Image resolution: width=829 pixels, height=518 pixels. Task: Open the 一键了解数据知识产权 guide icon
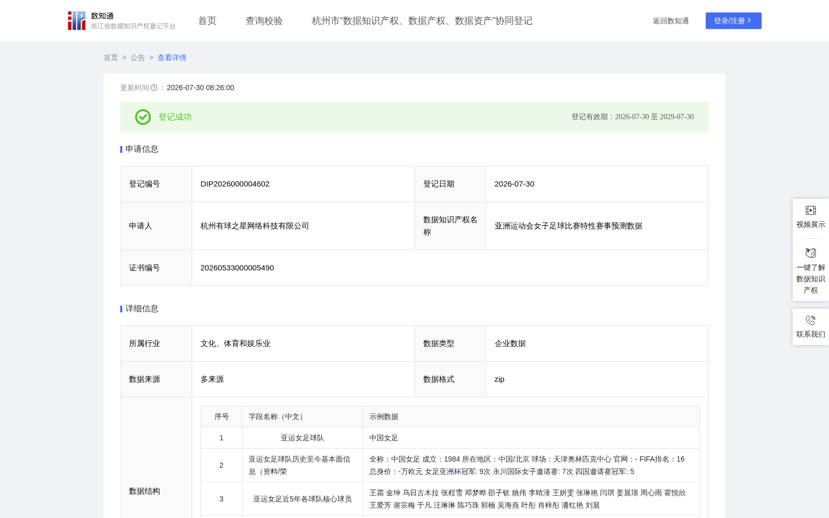(x=811, y=253)
